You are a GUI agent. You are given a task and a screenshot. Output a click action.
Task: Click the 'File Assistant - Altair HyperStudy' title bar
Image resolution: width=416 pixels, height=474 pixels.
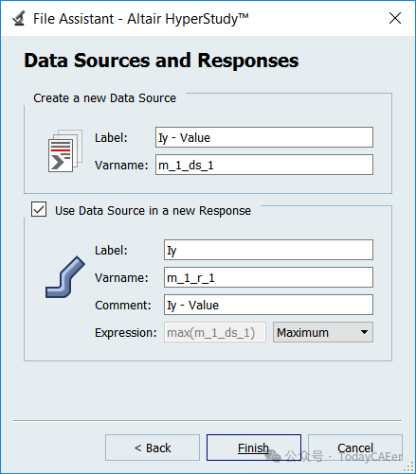[x=141, y=19]
